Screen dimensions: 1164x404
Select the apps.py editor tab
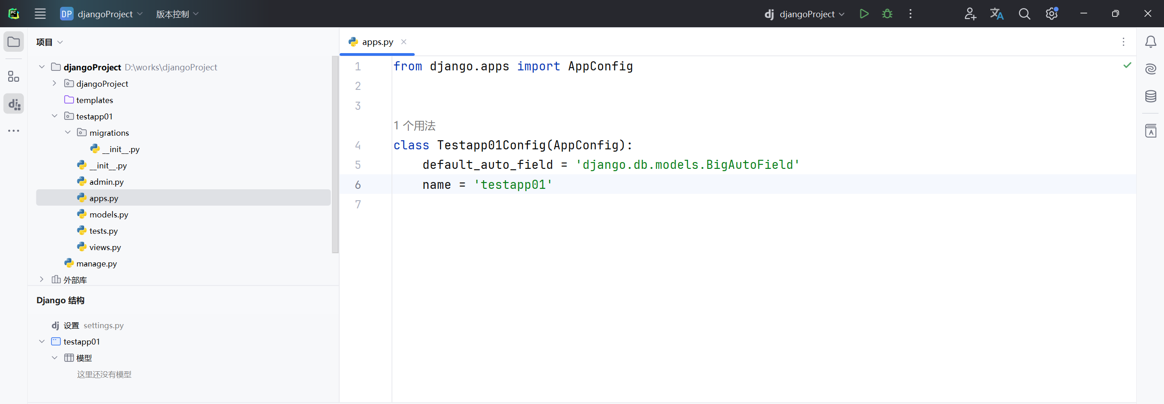(377, 42)
